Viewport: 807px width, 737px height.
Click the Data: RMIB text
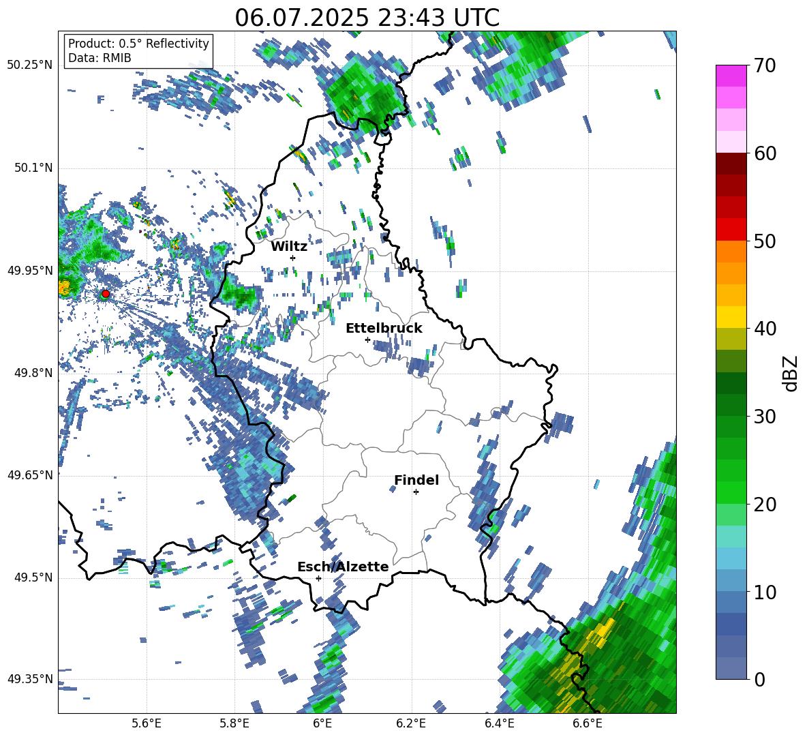click(x=100, y=58)
